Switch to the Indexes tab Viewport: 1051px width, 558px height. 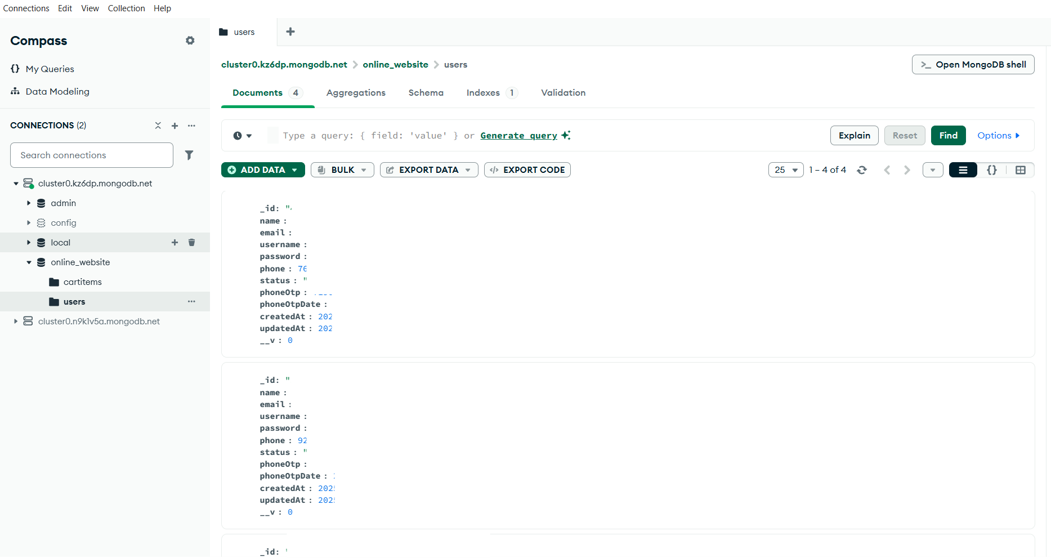point(491,92)
